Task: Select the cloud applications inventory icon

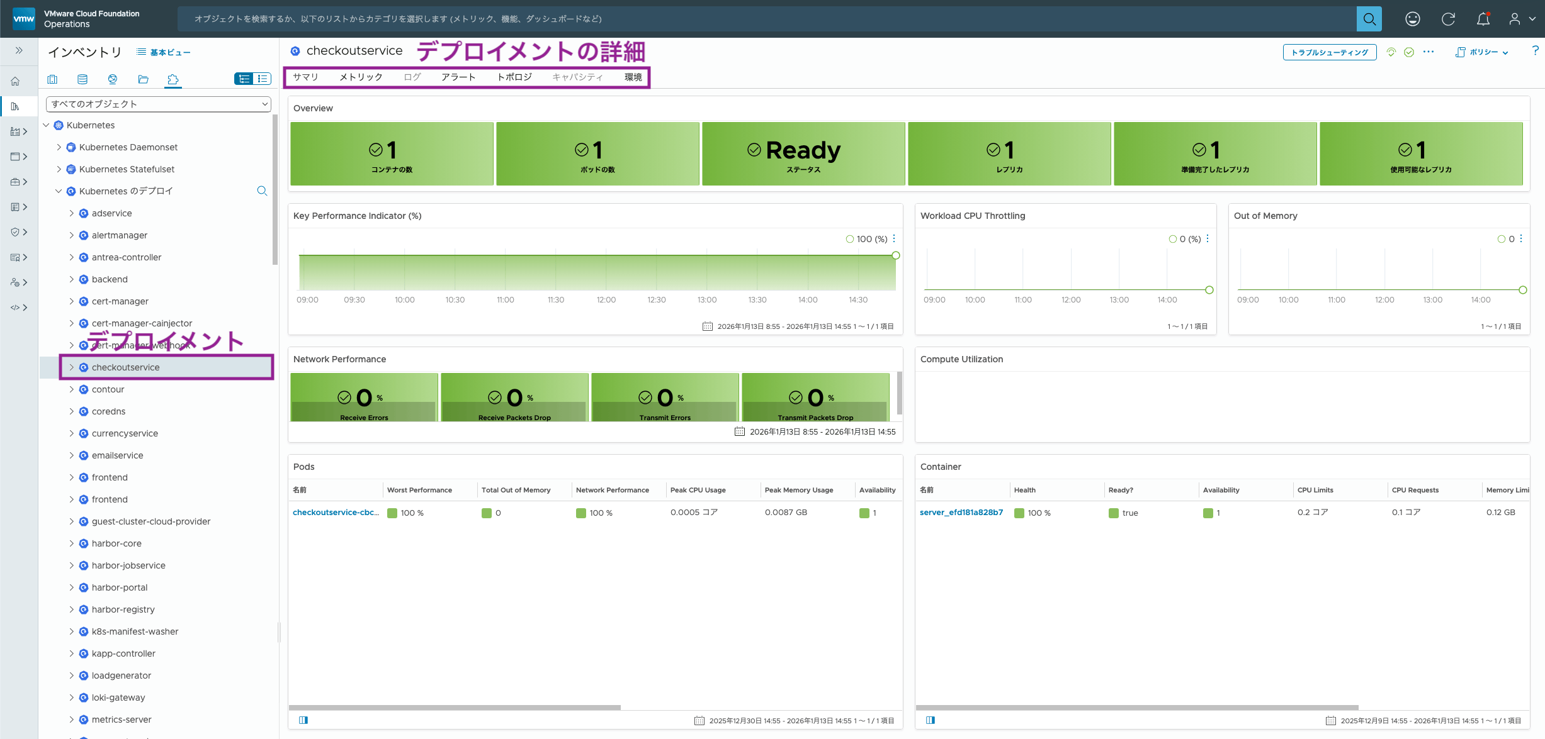Action: [x=173, y=79]
